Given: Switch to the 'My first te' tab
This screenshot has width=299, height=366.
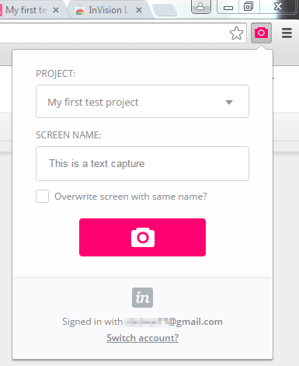Looking at the screenshot, I should [26, 10].
